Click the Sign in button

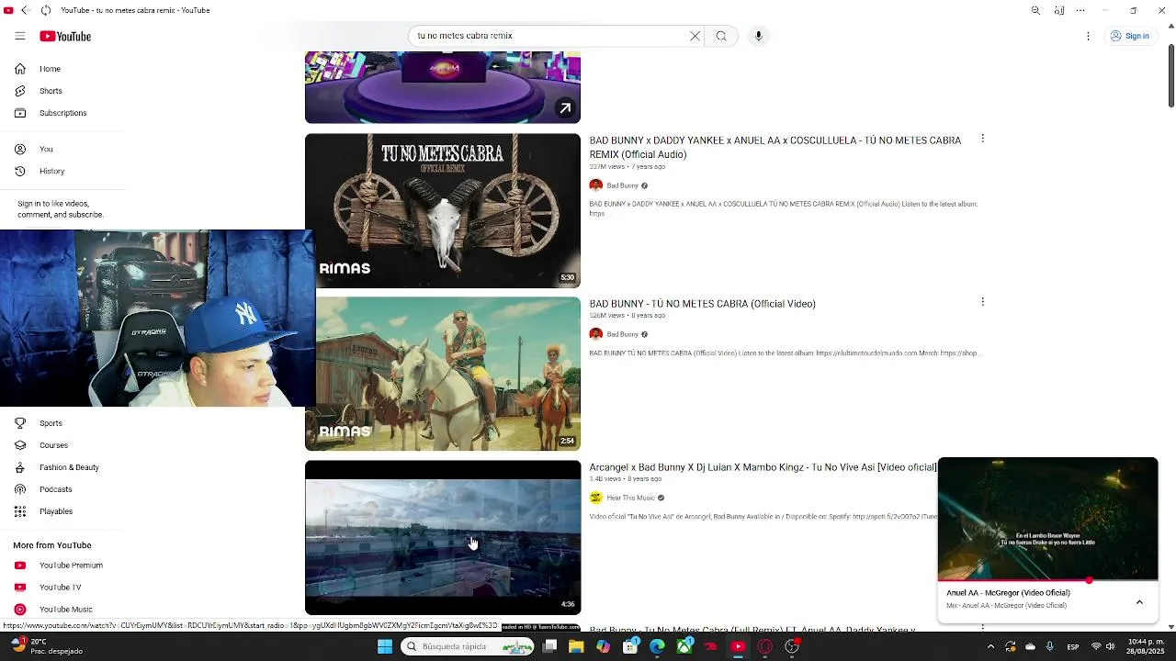coord(1129,36)
